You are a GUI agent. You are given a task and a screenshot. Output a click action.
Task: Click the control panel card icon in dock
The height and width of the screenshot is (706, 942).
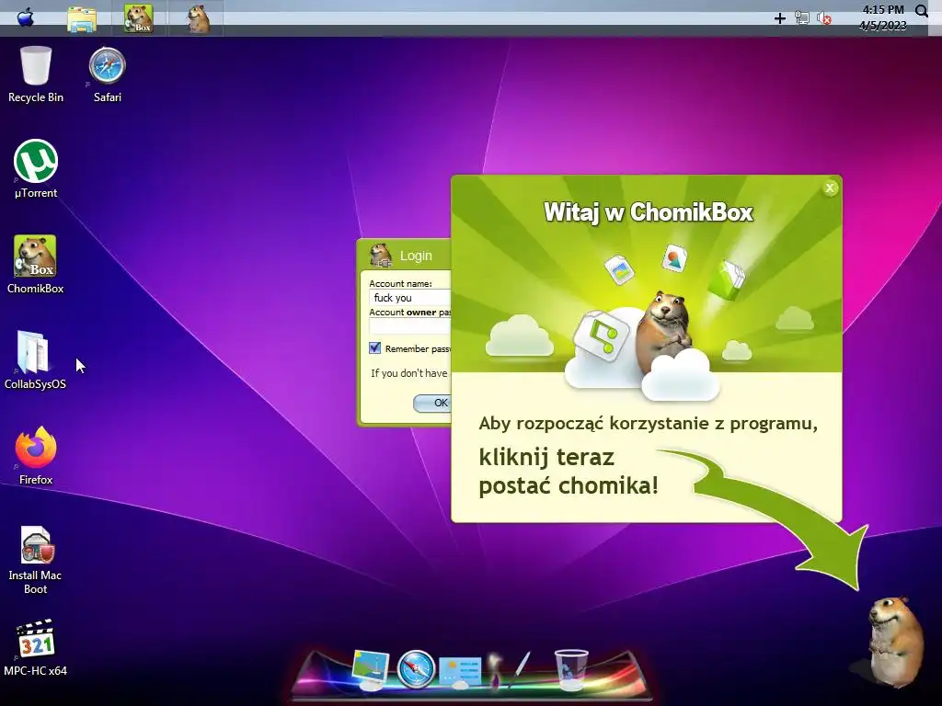[x=460, y=672]
